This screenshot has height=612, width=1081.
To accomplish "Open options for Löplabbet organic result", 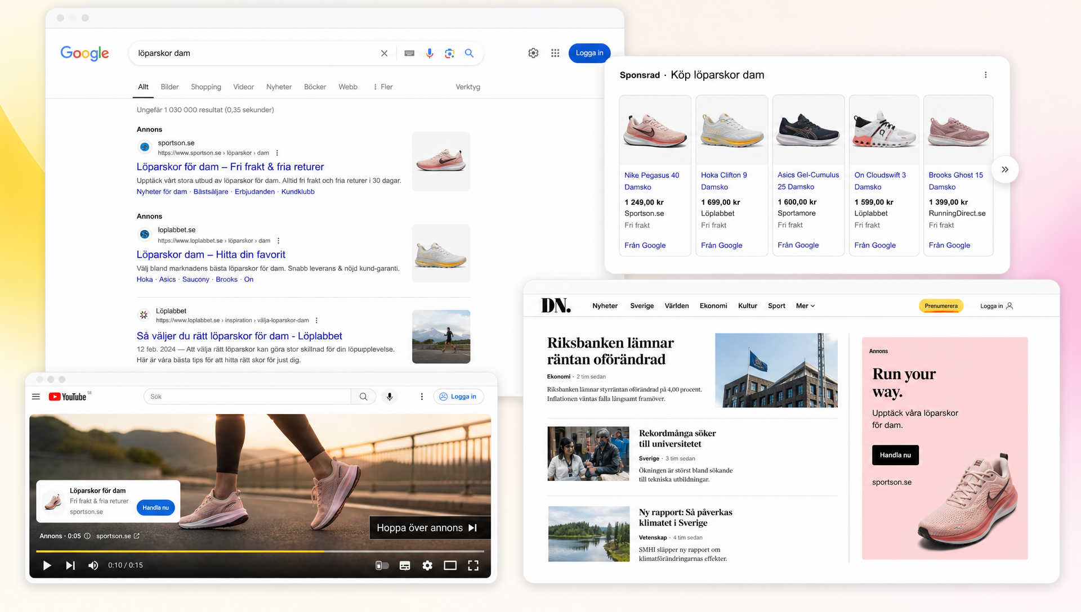I will [316, 321].
